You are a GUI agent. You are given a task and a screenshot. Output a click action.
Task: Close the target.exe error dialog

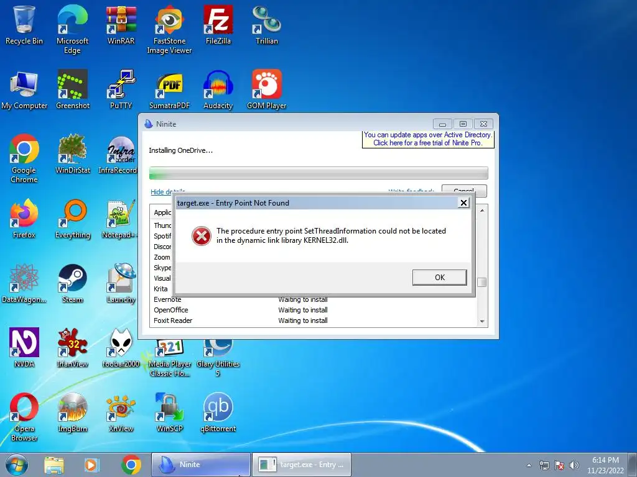point(463,203)
